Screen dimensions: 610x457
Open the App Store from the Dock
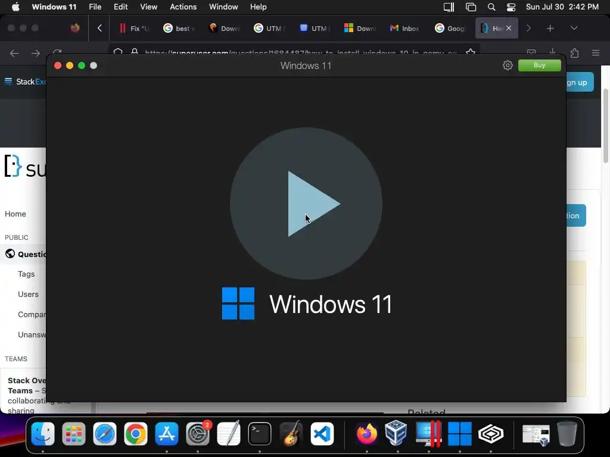[167, 434]
